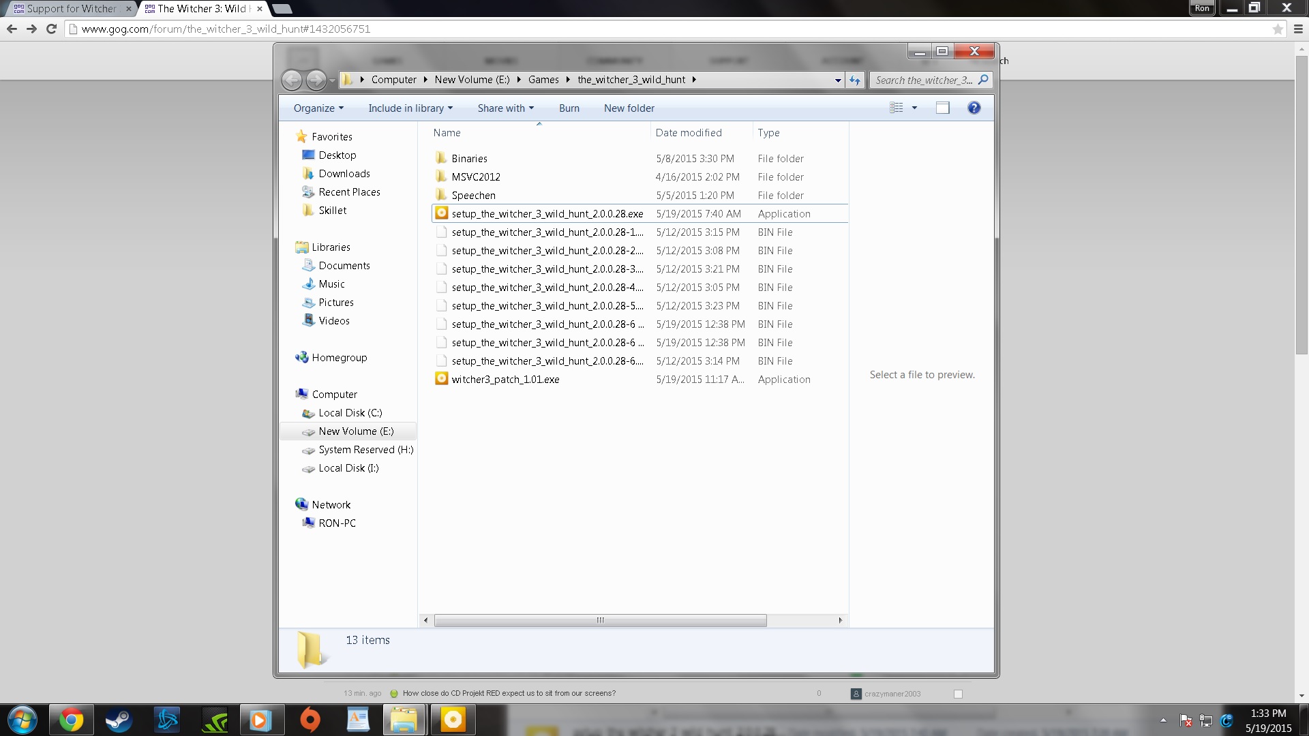Screen dimensions: 1309x736
Task: Click the horizontal scrollbar in file list
Action: [600, 620]
